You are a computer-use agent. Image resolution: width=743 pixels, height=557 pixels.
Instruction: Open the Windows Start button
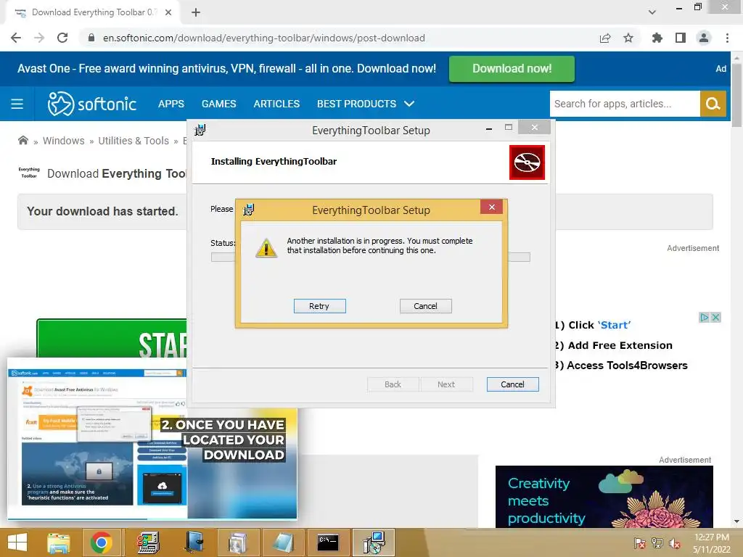tap(17, 542)
